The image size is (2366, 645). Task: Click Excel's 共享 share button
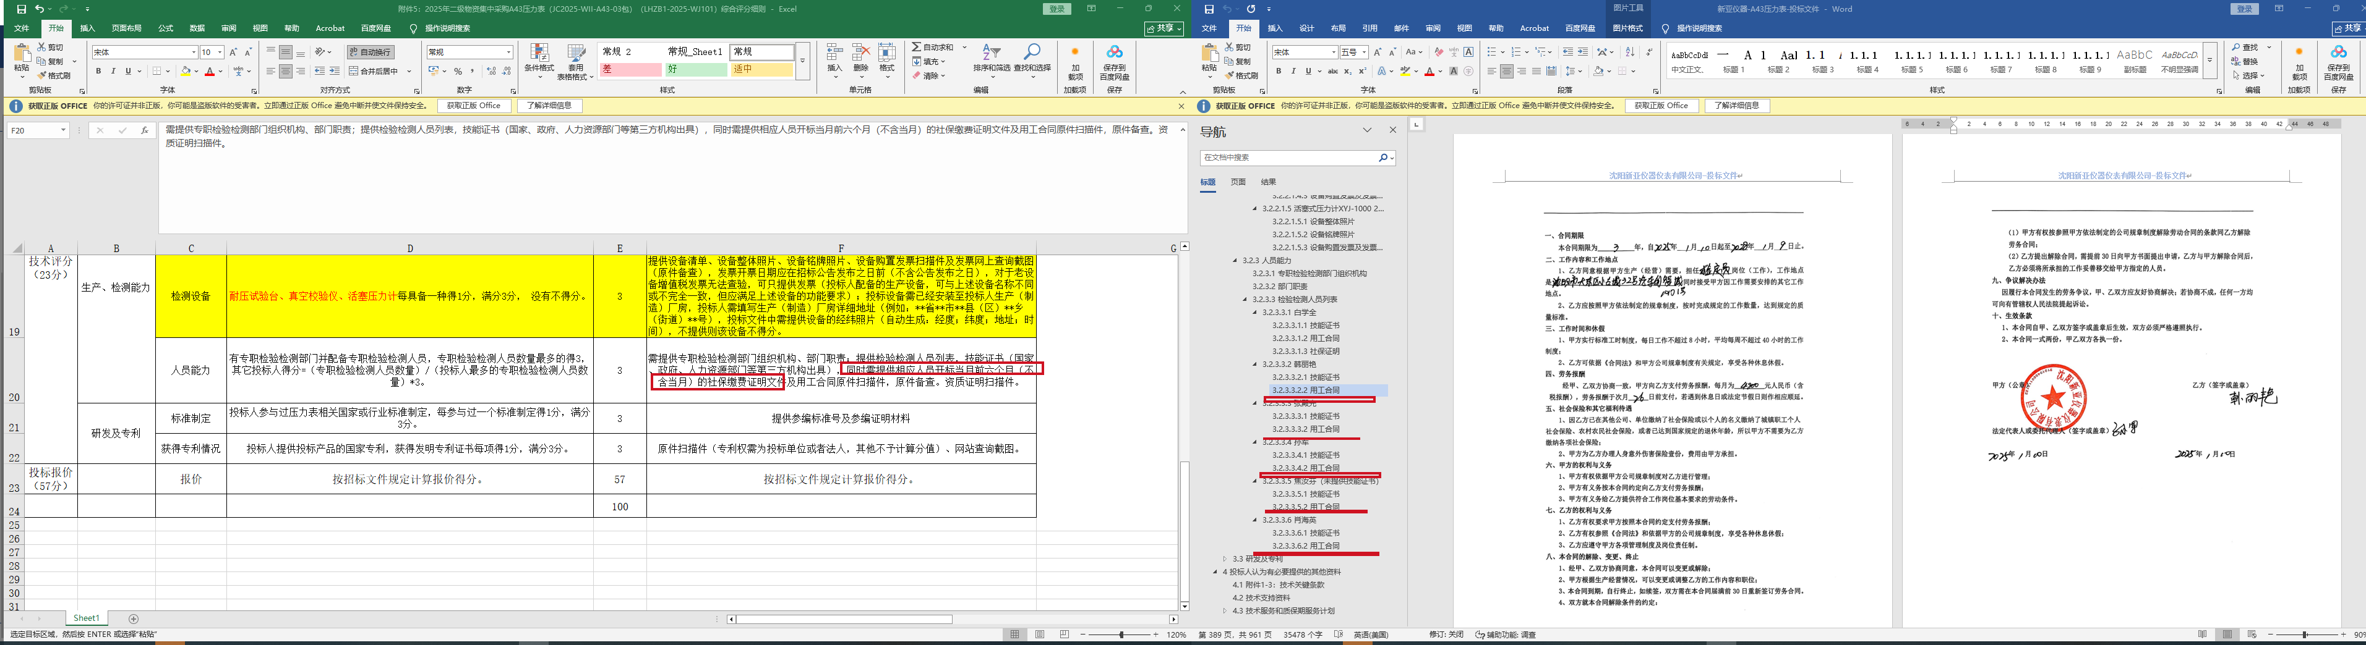[x=1163, y=28]
